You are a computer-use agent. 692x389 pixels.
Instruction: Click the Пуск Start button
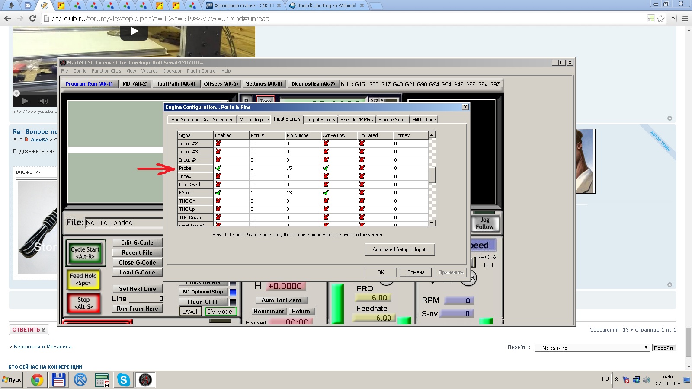point(12,380)
